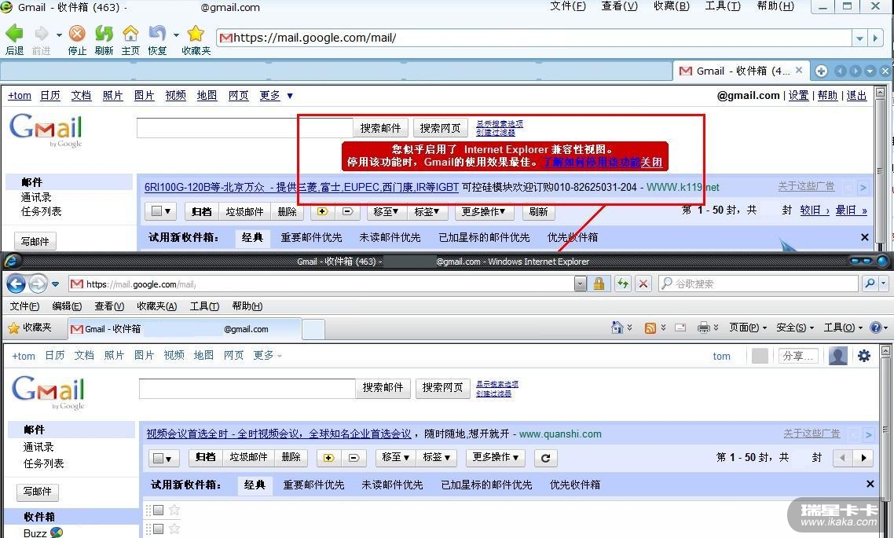Viewport: 894px width, 538px height.
Task: Click the 退出 sign out link in the top Gmail
Action: (x=856, y=95)
